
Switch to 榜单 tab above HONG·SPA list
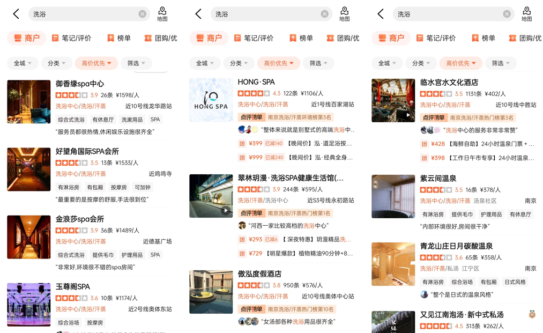coord(301,38)
